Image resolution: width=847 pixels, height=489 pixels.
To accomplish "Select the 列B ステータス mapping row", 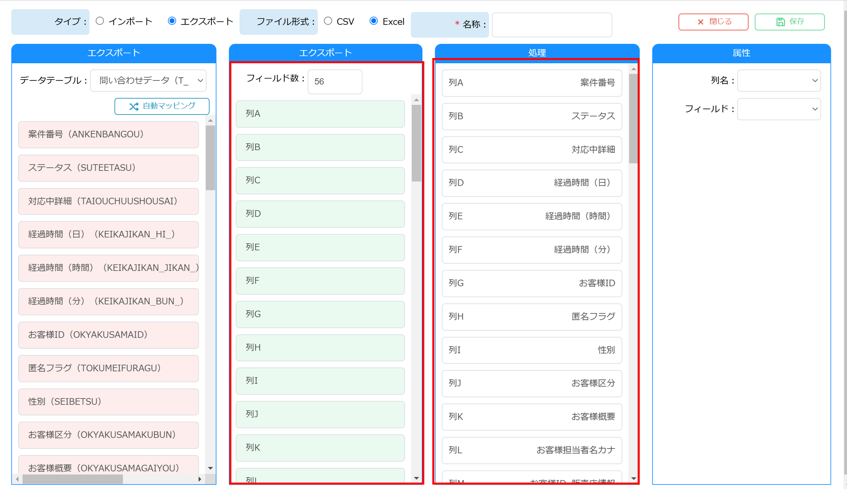I will coord(532,116).
